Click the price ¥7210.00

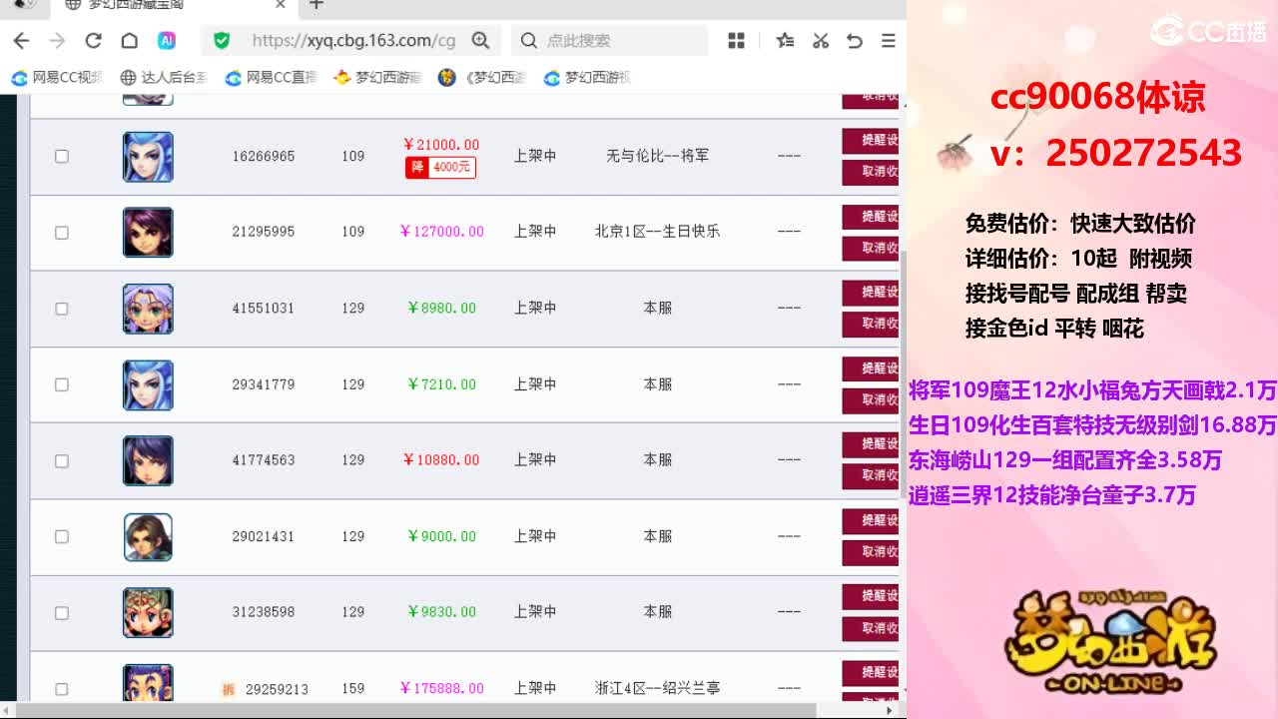coord(441,384)
